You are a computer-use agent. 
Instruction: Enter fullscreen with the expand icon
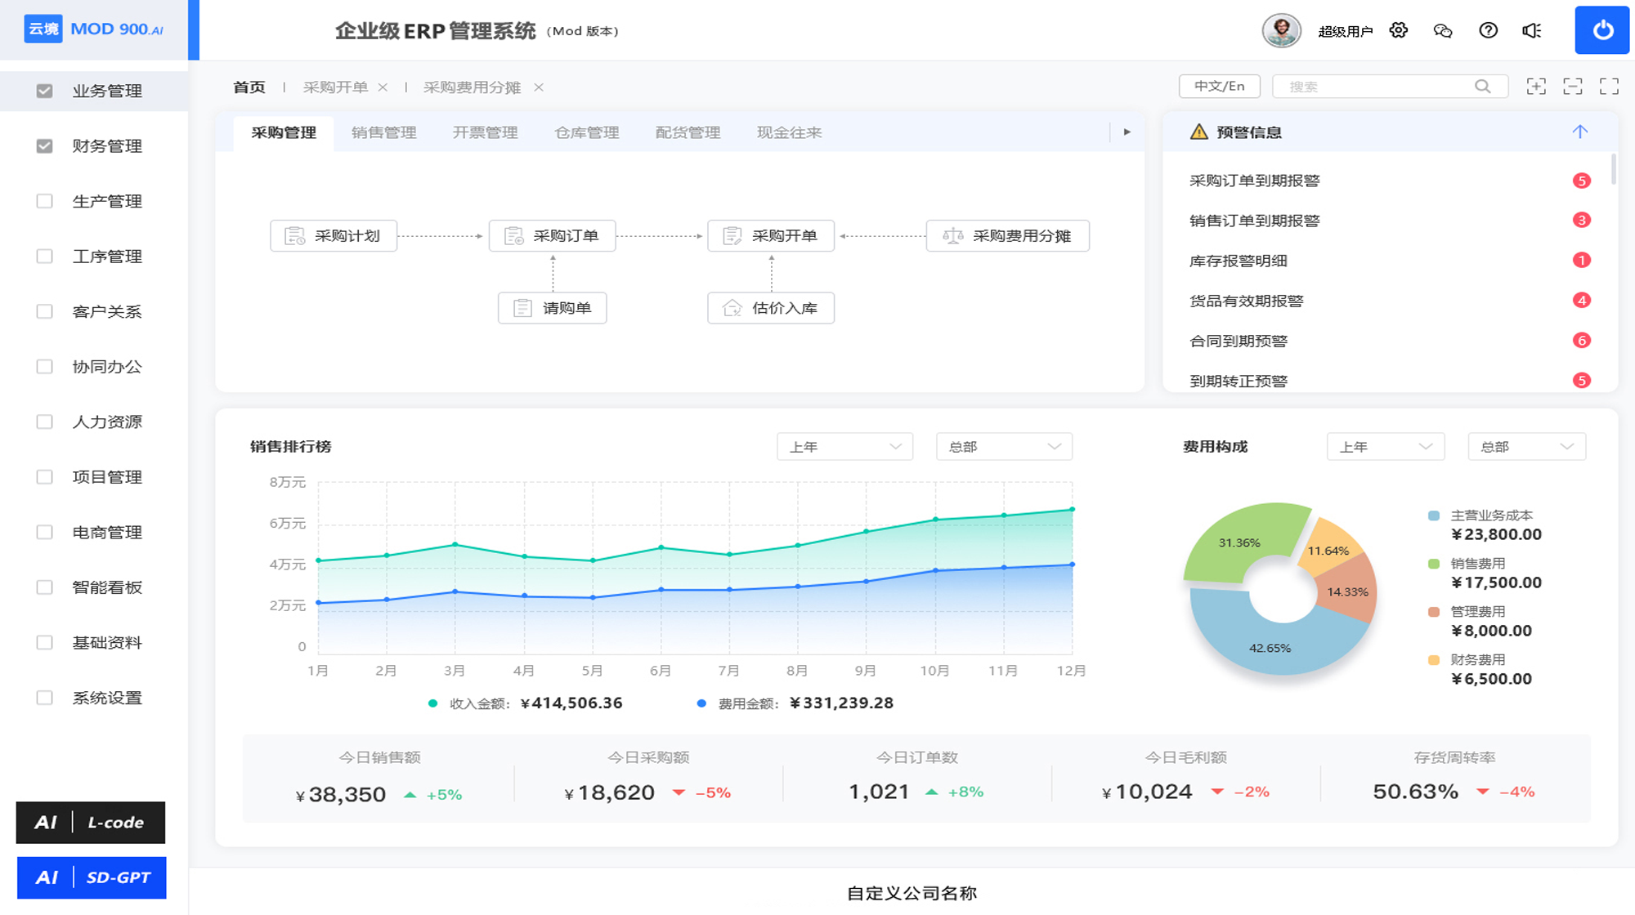pos(1609,86)
